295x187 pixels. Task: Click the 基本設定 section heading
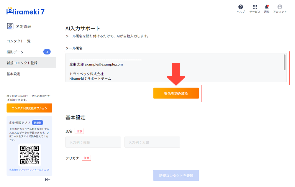point(76,118)
